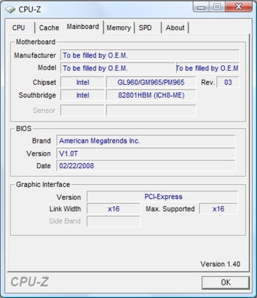The image size is (257, 298).
Task: Click the greyed-out Sensor label
Action: [x=44, y=110]
